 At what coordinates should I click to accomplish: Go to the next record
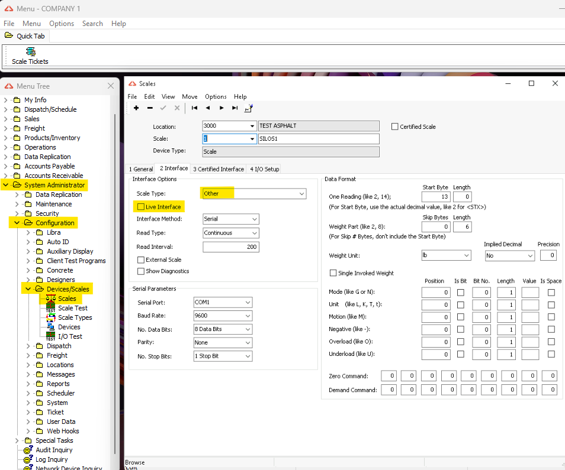point(221,108)
